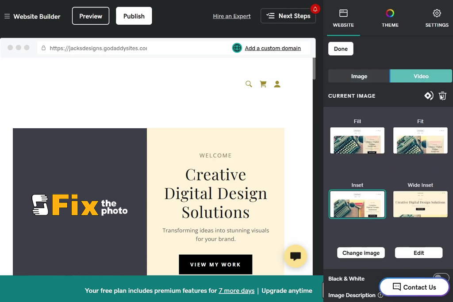The height and width of the screenshot is (302, 453).
Task: Click Hire an Expert link
Action: coord(232,16)
